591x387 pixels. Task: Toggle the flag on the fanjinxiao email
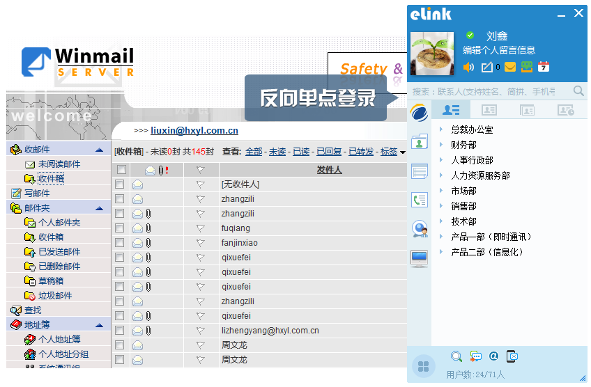(x=201, y=243)
